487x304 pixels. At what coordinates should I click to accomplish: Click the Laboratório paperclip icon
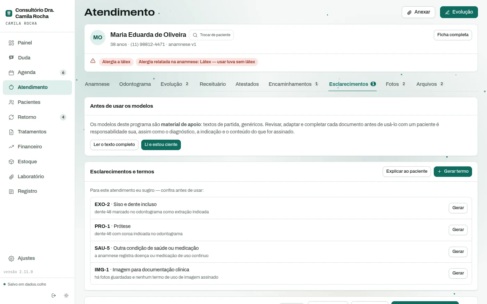[x=11, y=176]
